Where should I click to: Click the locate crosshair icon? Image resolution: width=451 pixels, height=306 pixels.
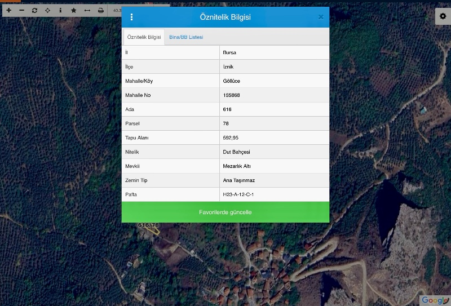tap(47, 10)
